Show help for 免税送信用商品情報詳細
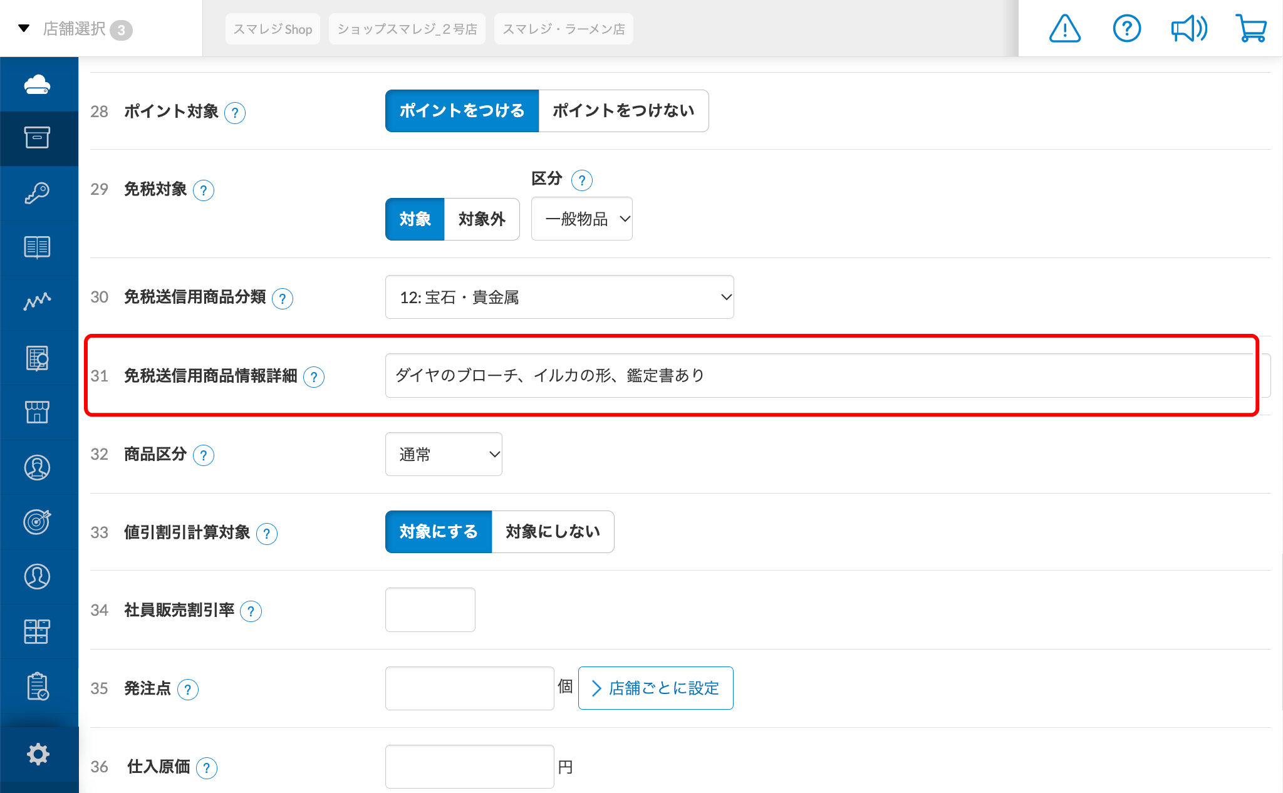 314,377
